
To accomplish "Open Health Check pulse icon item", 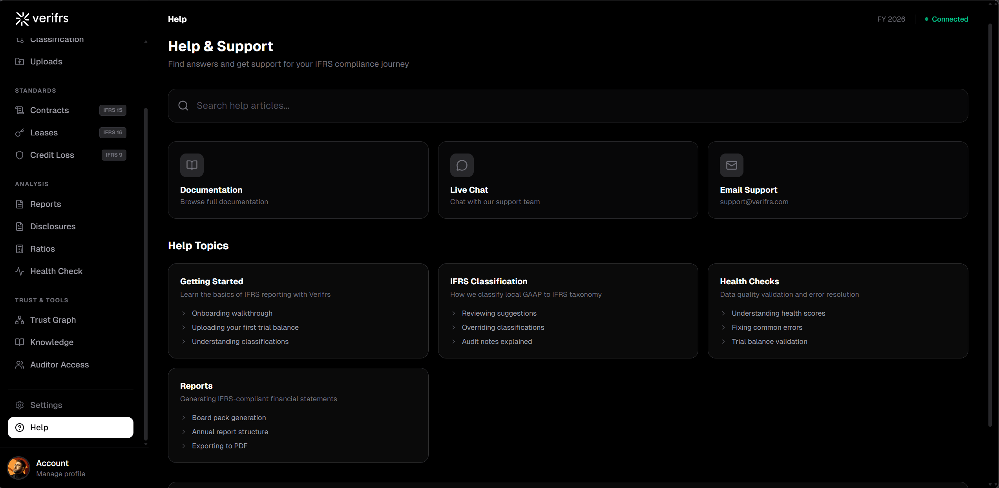I will (x=20, y=271).
